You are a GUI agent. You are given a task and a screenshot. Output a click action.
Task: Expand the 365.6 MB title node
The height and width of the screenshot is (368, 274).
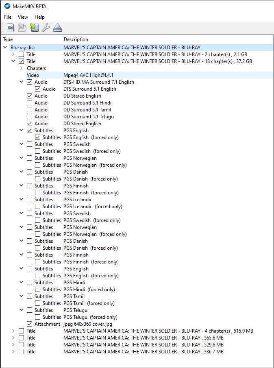(x=13, y=338)
